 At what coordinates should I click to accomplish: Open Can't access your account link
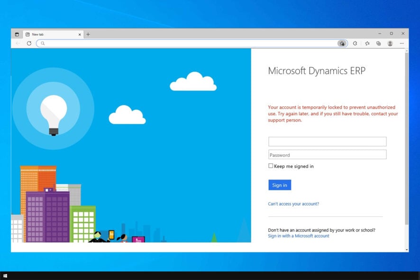pos(293,204)
